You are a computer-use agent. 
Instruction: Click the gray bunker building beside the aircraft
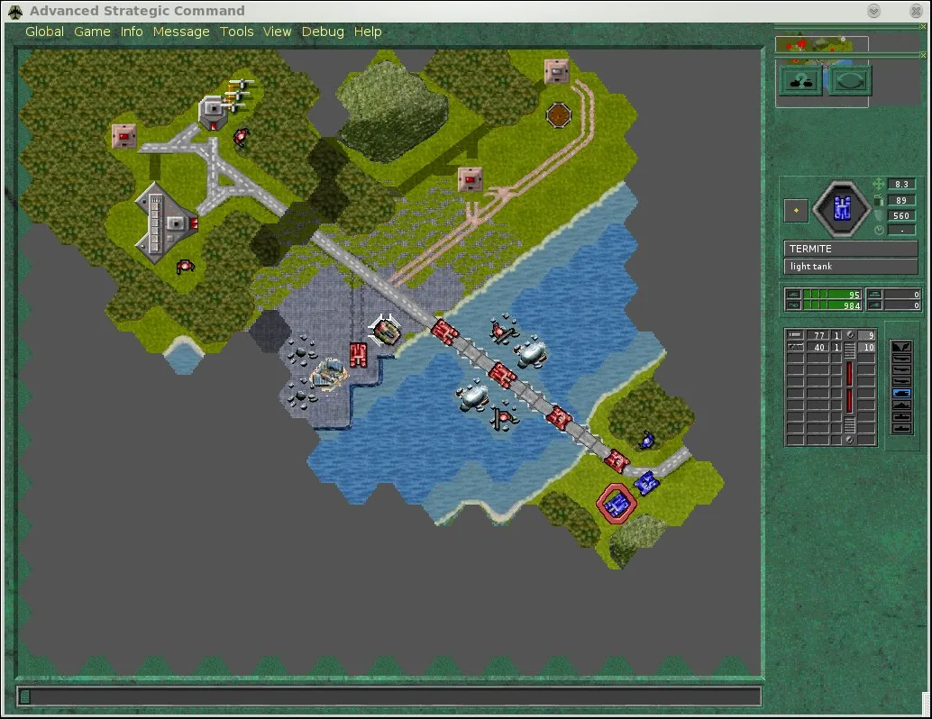tap(212, 112)
